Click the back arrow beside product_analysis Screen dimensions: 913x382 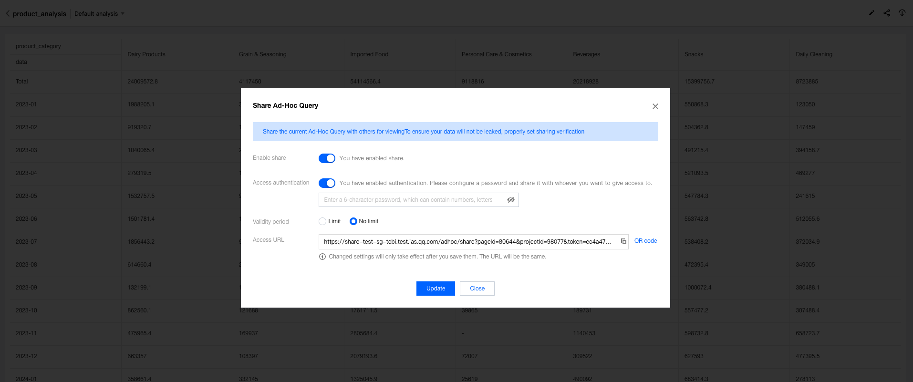[x=8, y=14]
